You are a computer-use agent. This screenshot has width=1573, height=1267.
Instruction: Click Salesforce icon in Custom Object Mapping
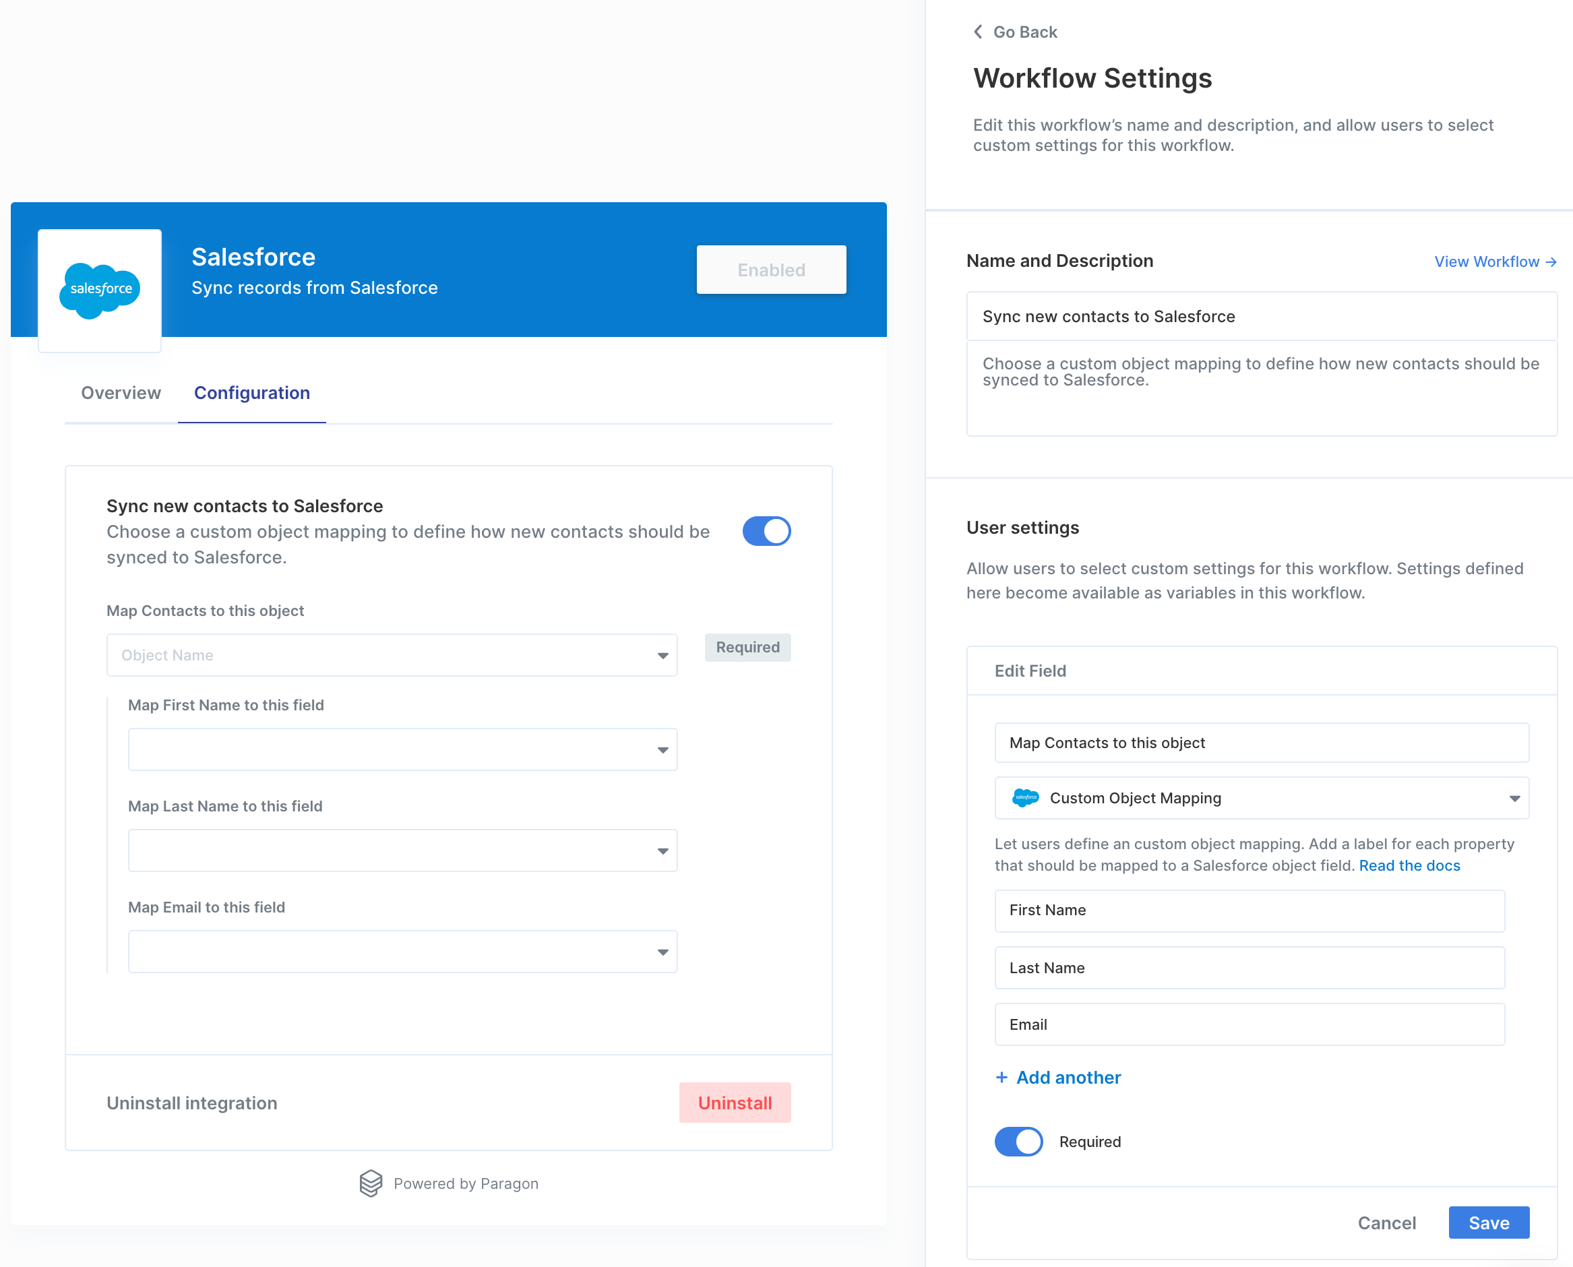coord(1025,798)
